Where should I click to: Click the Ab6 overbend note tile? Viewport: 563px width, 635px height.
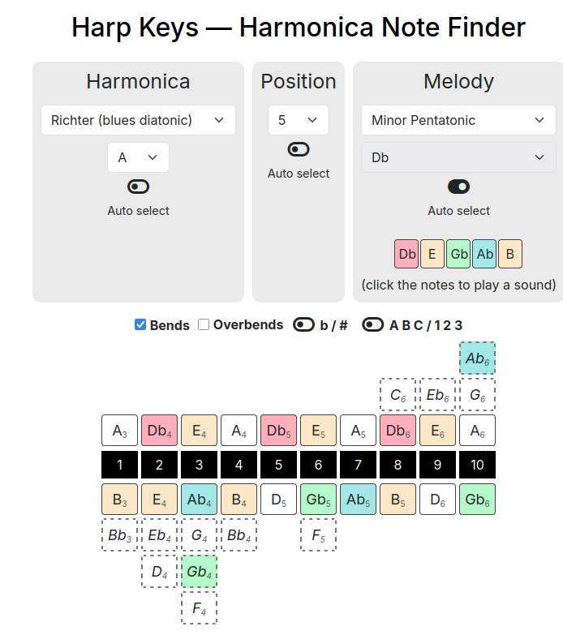[x=477, y=358]
